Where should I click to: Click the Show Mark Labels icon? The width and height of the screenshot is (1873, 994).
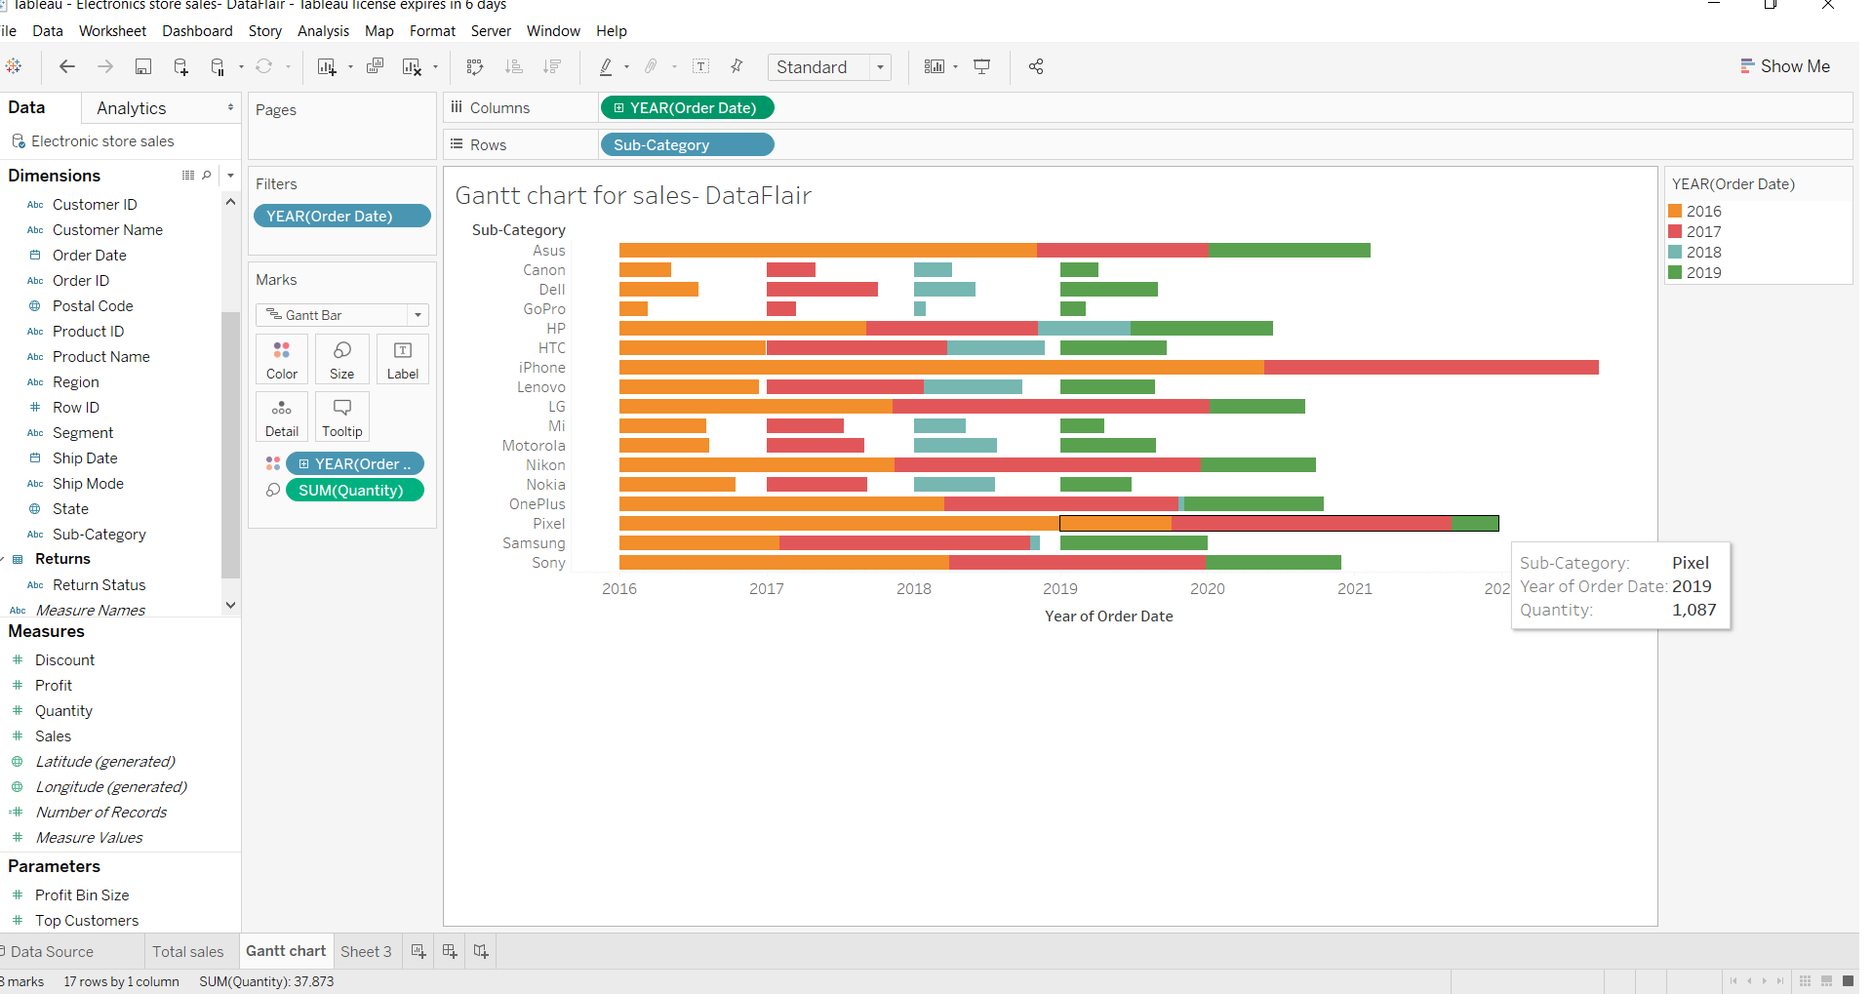[x=701, y=66]
